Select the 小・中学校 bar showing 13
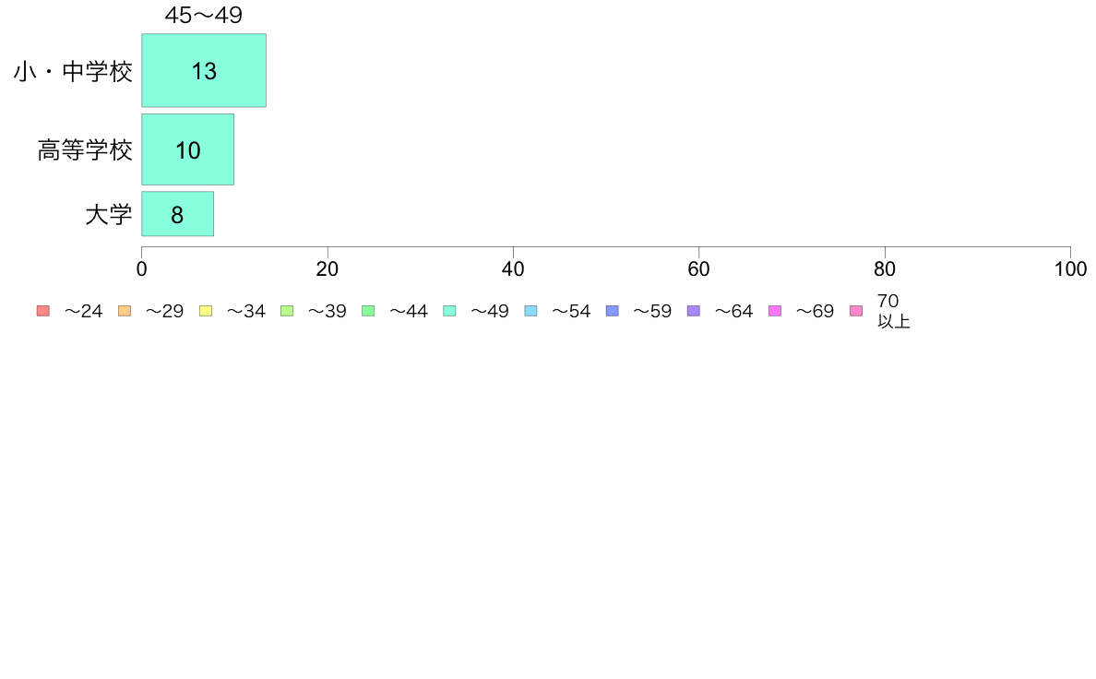Image resolution: width=1096 pixels, height=679 pixels. (204, 71)
